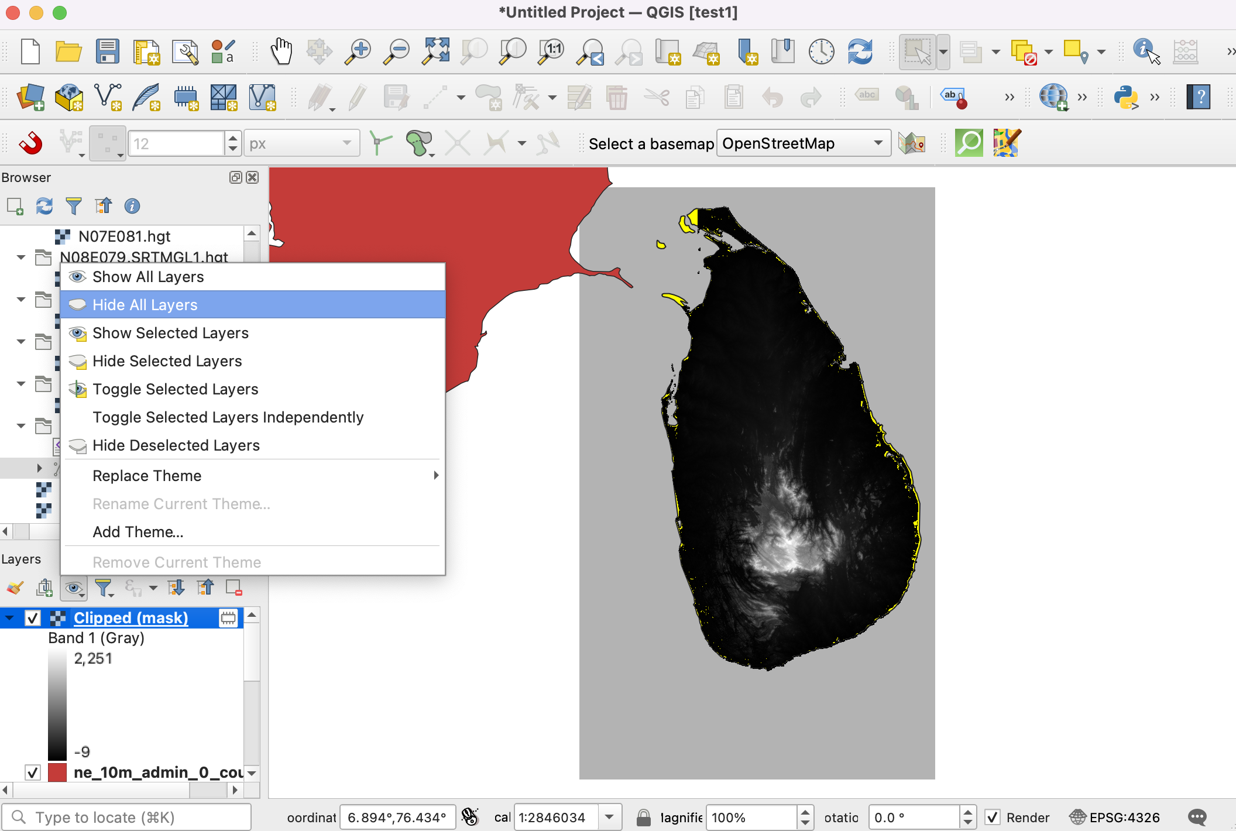Viewport: 1236px width, 831px height.
Task: Toggle the Render checkbox in status bar
Action: click(993, 817)
